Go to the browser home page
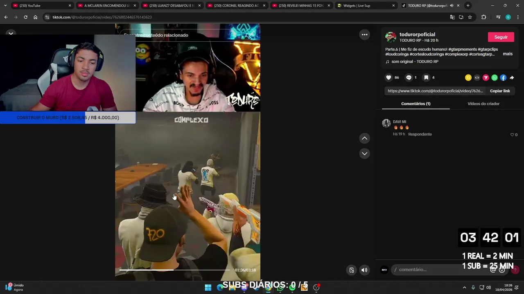 click(x=36, y=17)
